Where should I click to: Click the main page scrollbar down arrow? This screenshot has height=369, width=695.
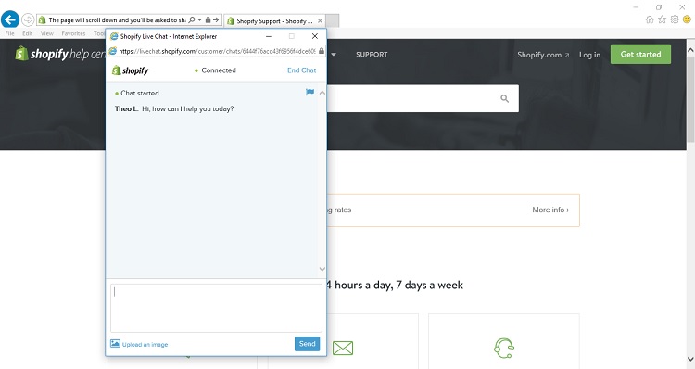coord(690,359)
